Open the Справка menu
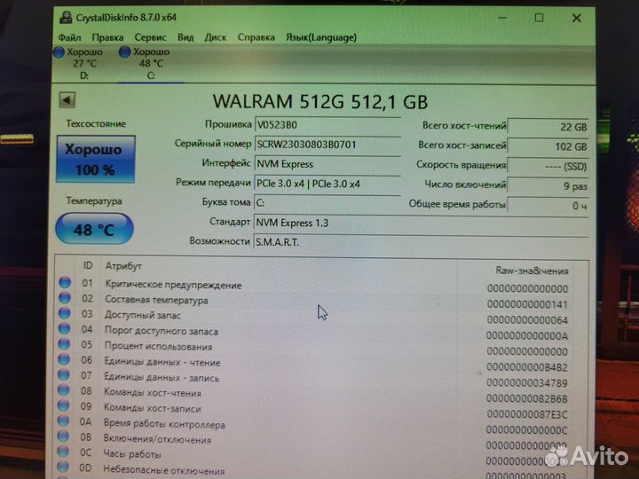Image resolution: width=639 pixels, height=479 pixels. coord(256,37)
